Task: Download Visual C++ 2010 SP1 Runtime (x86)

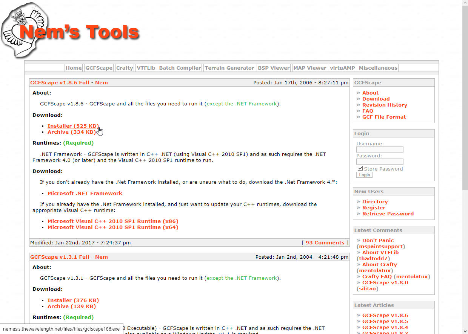Action: (x=113, y=221)
